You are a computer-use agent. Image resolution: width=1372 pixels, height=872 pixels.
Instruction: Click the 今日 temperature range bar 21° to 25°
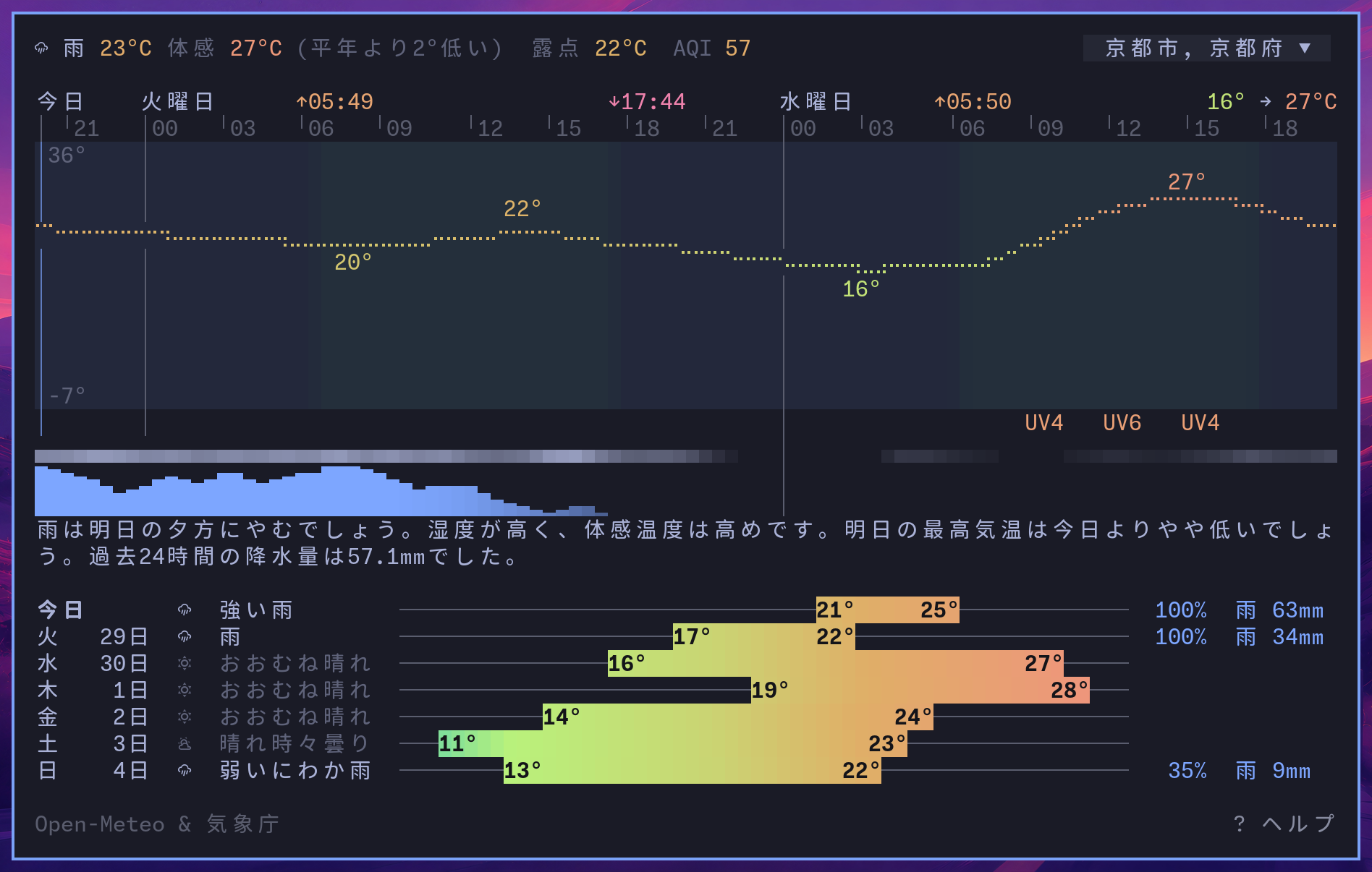(888, 610)
